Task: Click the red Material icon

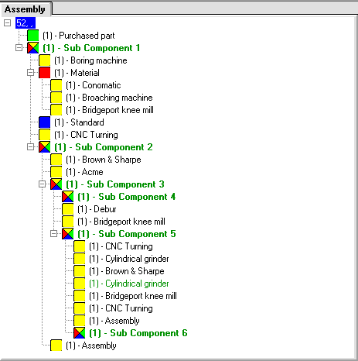Action: [x=45, y=73]
